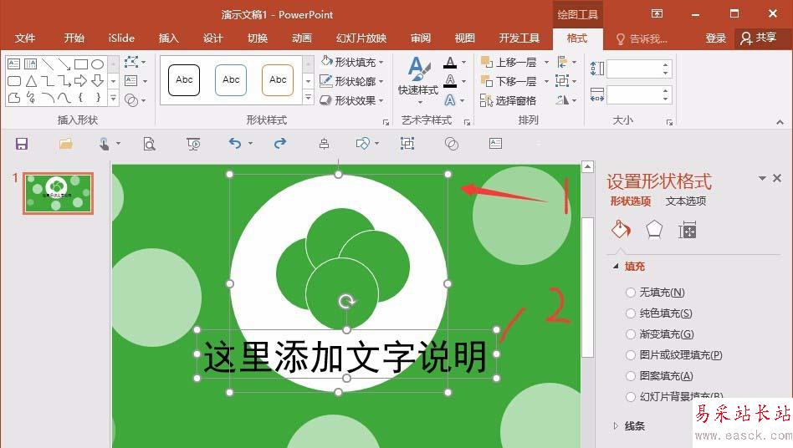793x448 pixels.
Task: Select slide 1 thumbnail
Action: tap(59, 193)
